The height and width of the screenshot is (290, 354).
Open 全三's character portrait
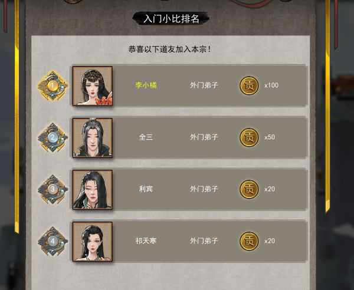(x=93, y=137)
